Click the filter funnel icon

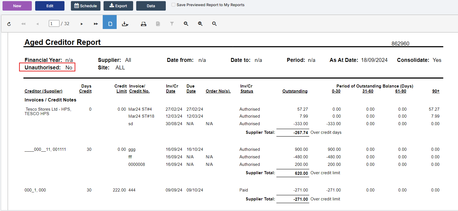(x=172, y=24)
